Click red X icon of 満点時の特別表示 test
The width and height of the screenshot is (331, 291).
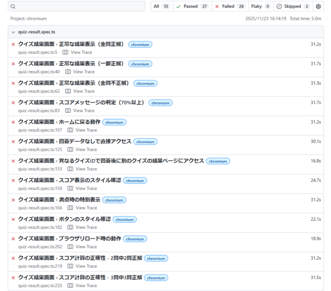tap(13, 200)
